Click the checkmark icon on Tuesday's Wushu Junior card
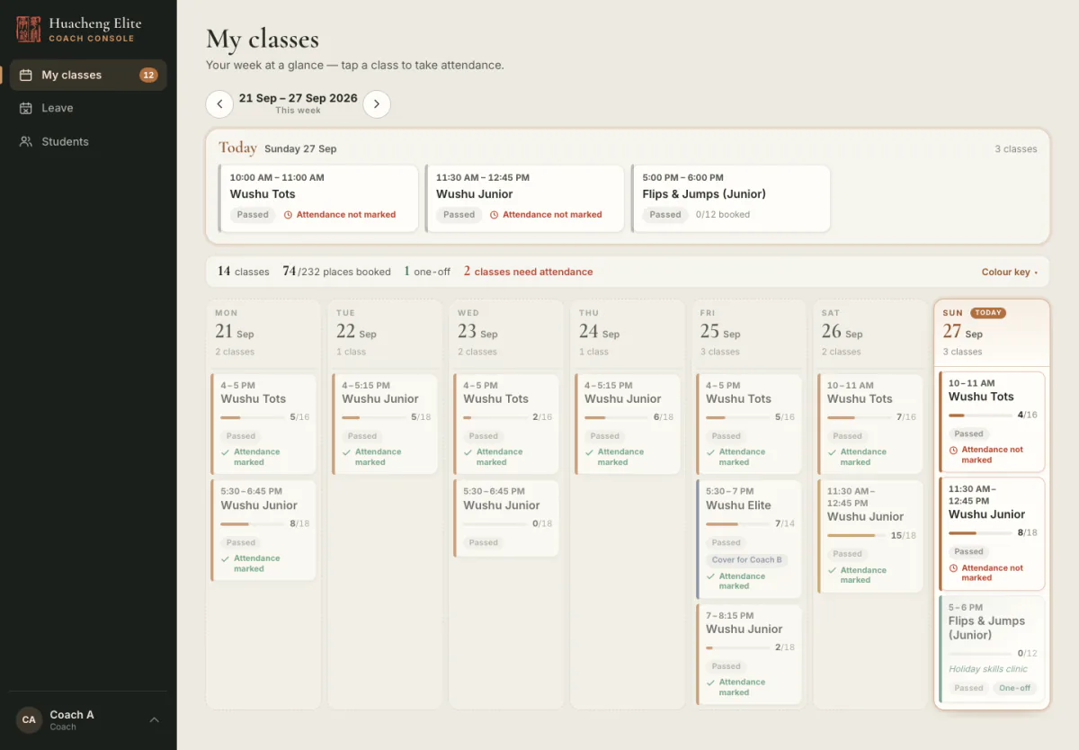The width and height of the screenshot is (1079, 750). click(348, 452)
